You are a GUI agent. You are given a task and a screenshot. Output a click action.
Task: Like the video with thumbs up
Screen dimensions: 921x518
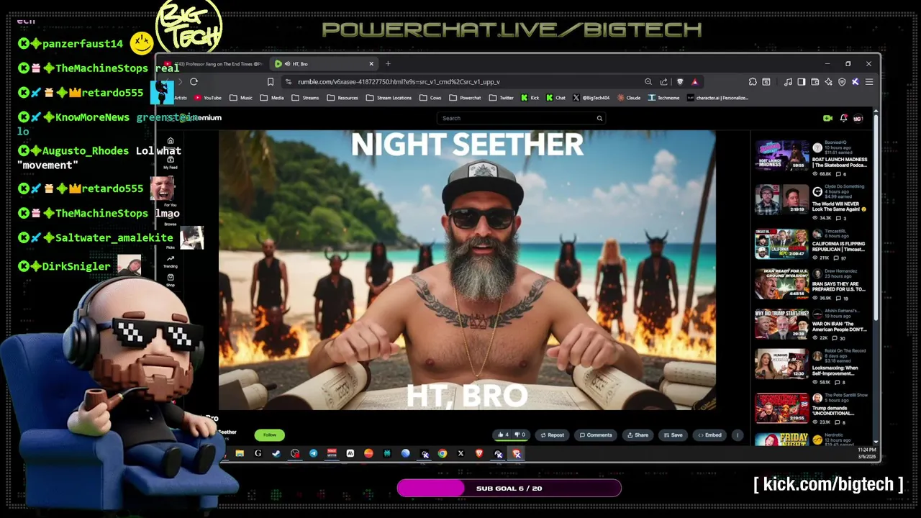503,435
